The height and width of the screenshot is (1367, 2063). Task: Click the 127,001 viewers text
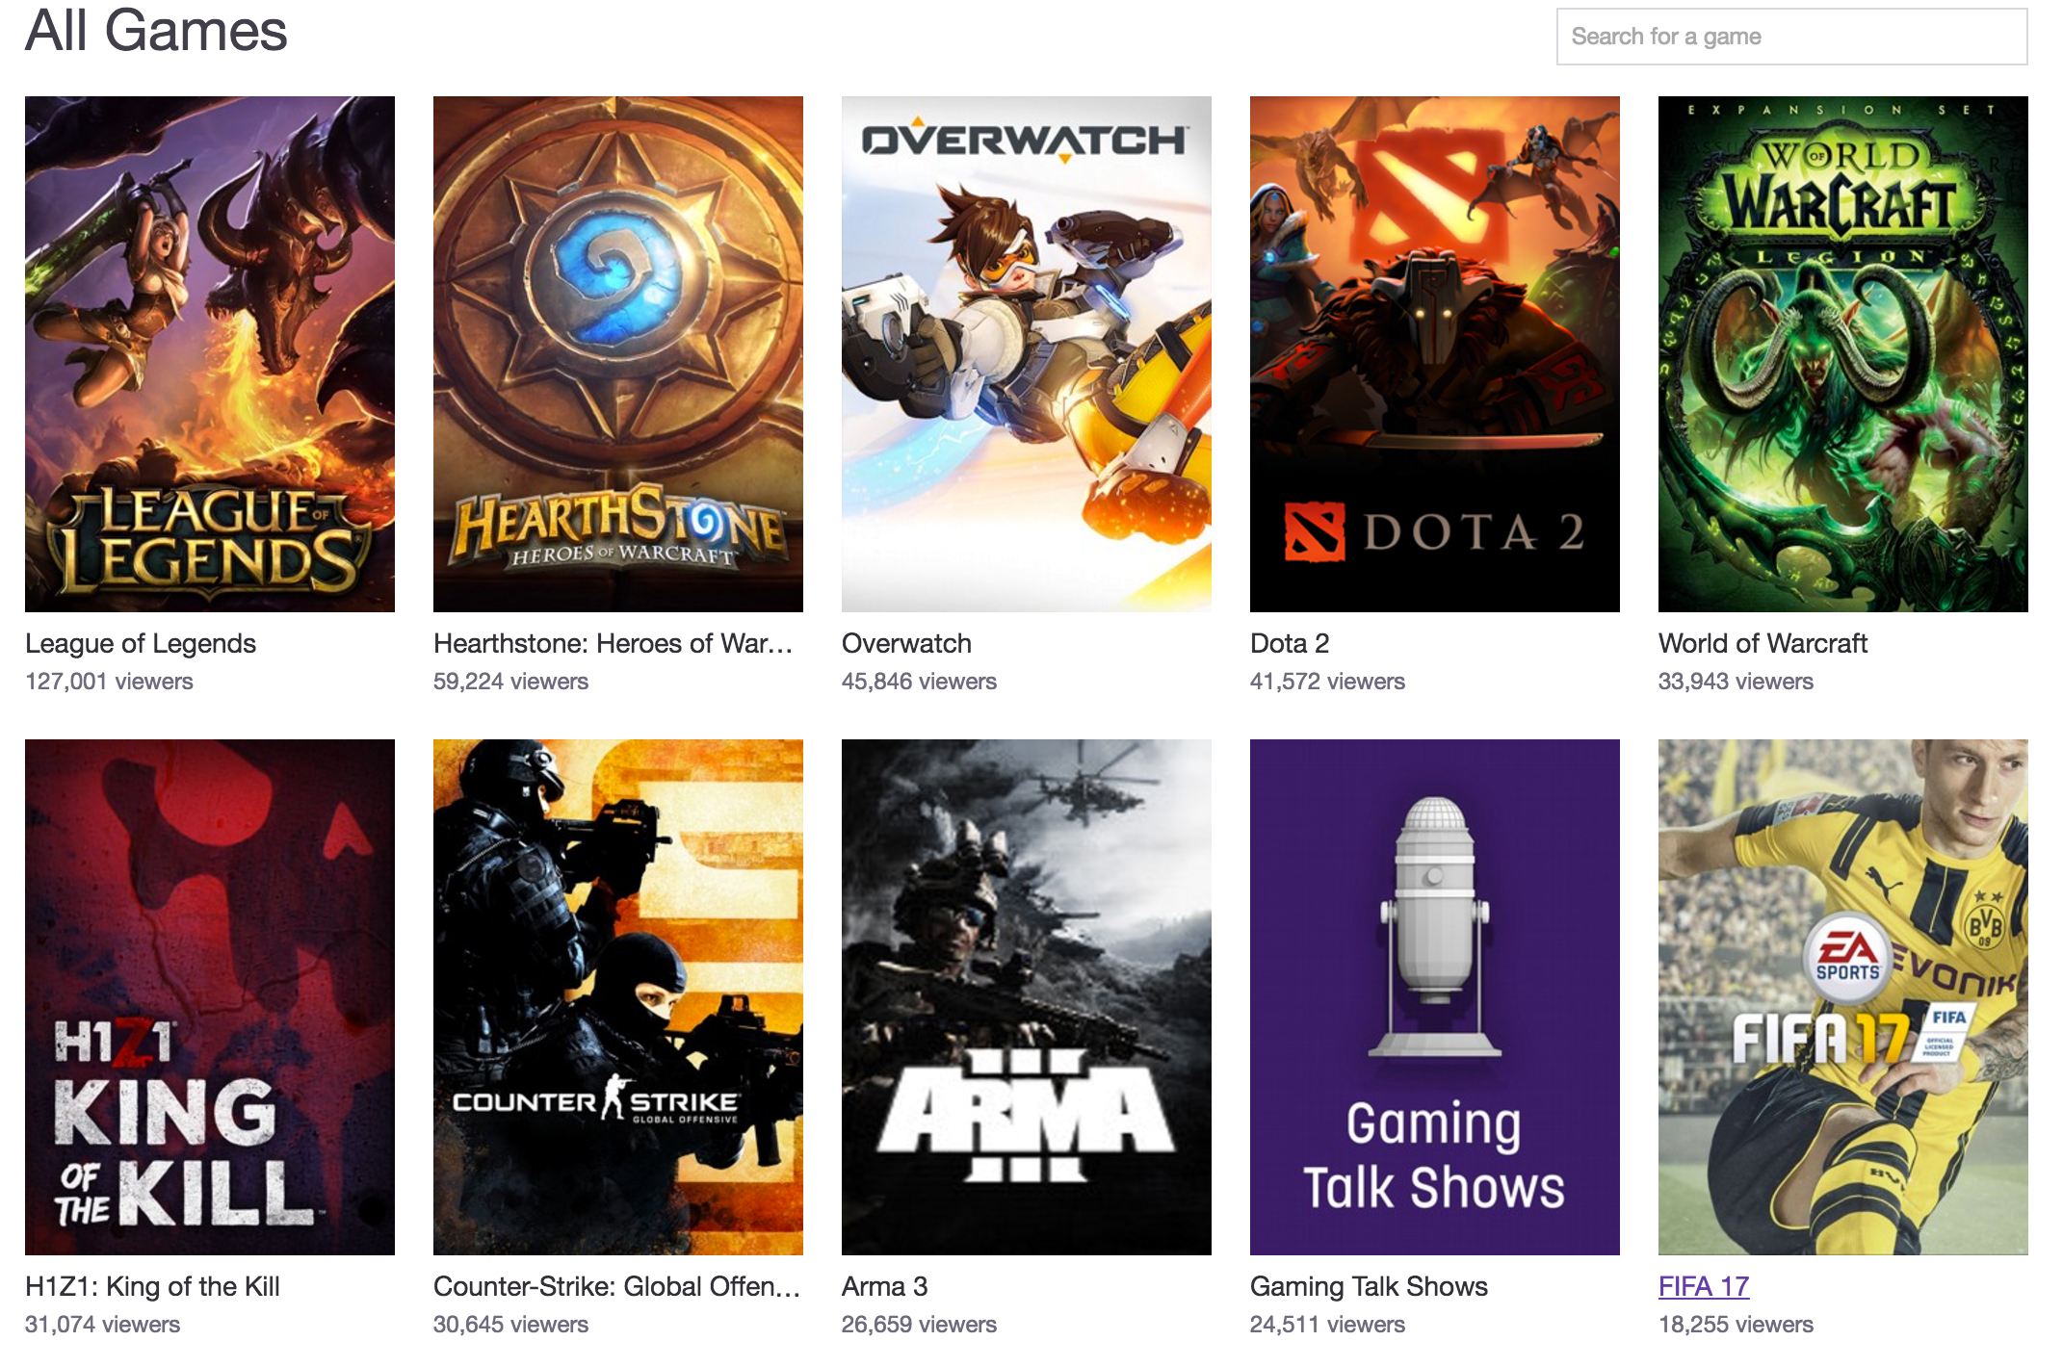[109, 682]
